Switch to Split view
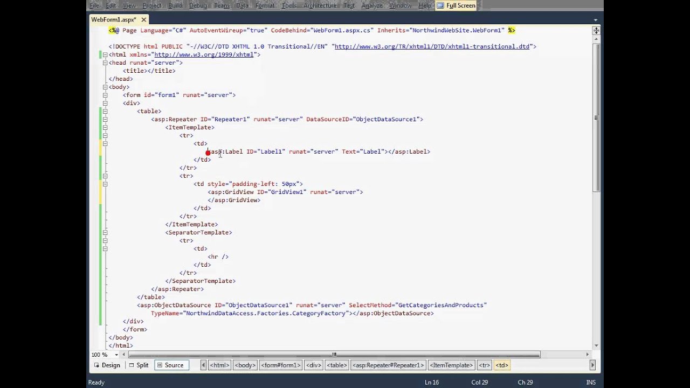This screenshot has width=690, height=388. (139, 365)
